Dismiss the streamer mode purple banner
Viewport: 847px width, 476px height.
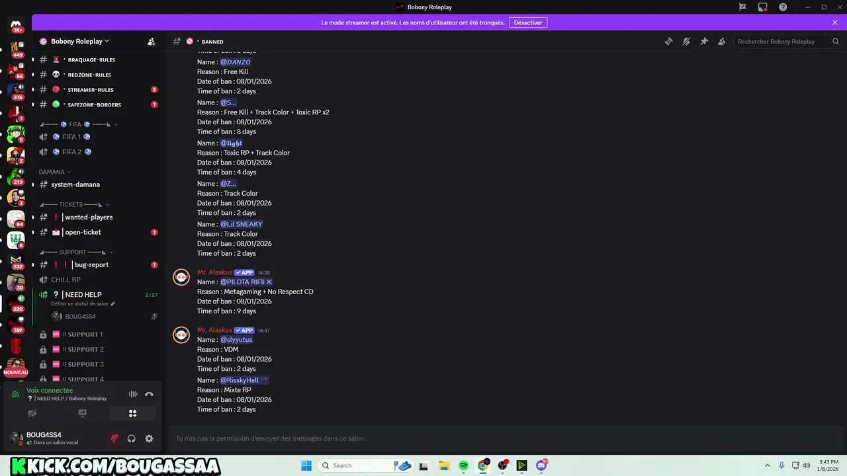click(835, 22)
